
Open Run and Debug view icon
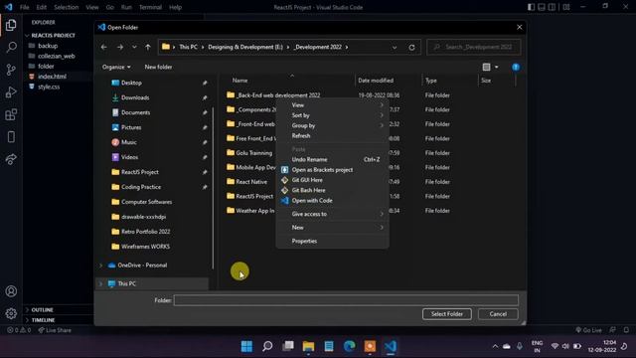(x=11, y=92)
